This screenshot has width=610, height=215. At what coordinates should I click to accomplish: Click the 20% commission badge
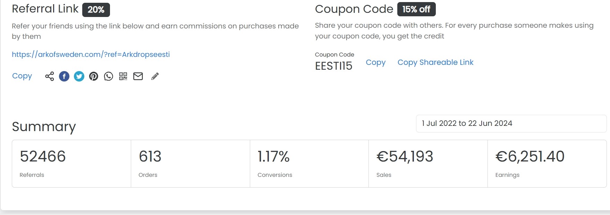[96, 10]
